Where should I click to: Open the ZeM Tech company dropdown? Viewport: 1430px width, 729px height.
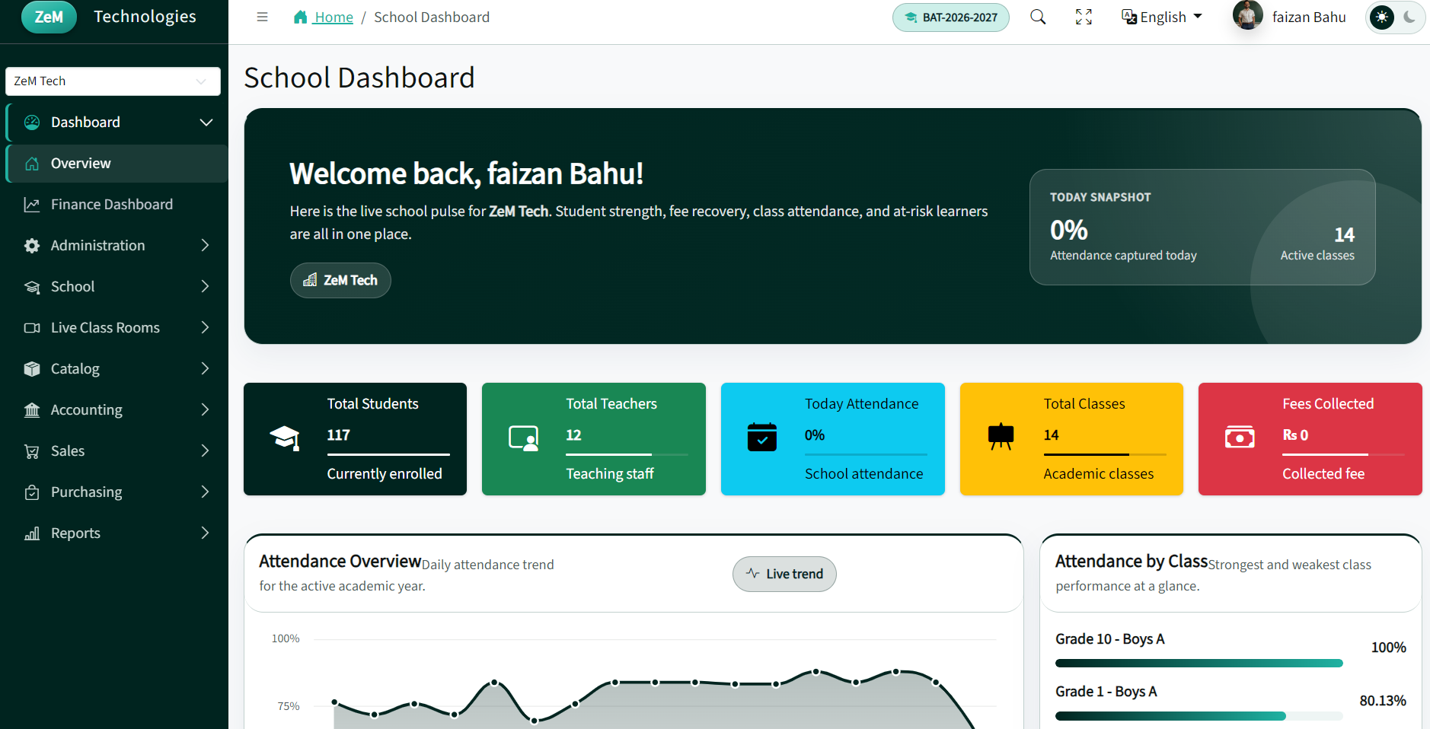pos(113,81)
